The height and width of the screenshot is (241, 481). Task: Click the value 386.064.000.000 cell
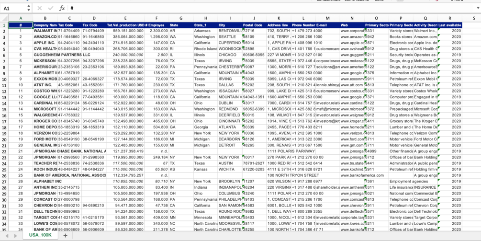pyautogui.click(x=125, y=37)
